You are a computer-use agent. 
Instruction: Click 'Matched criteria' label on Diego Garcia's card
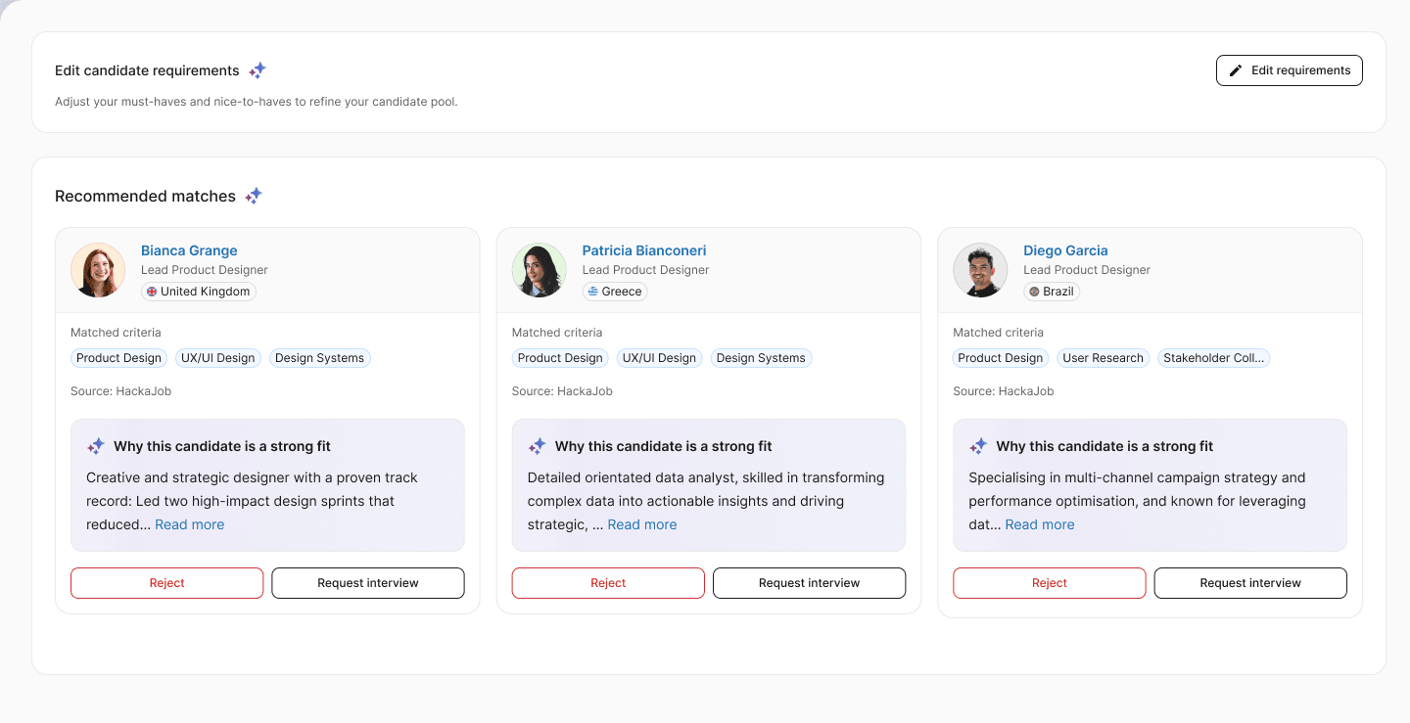coord(999,333)
